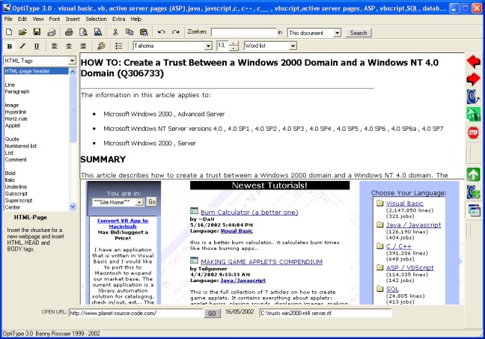Screen dimensions: 485x339
Task: Click the cascading windows icon in the sidebar
Action: click(x=474, y=210)
